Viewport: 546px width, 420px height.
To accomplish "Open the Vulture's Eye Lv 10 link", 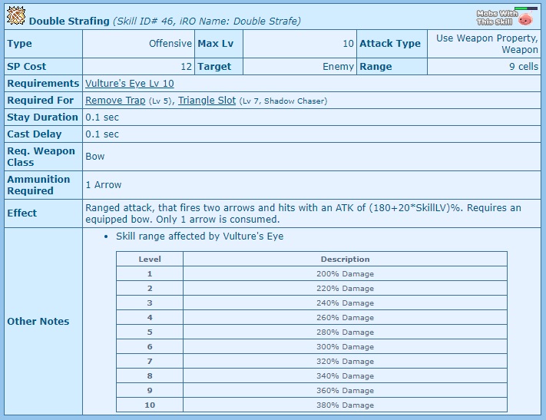I will [x=130, y=84].
